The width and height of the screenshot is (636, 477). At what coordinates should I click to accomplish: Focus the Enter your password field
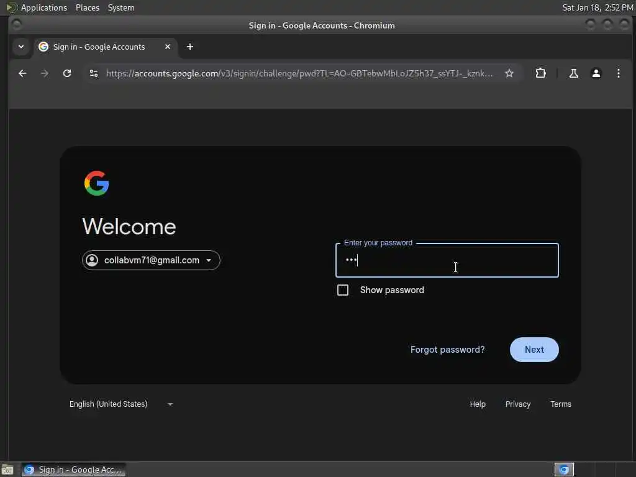(x=447, y=260)
